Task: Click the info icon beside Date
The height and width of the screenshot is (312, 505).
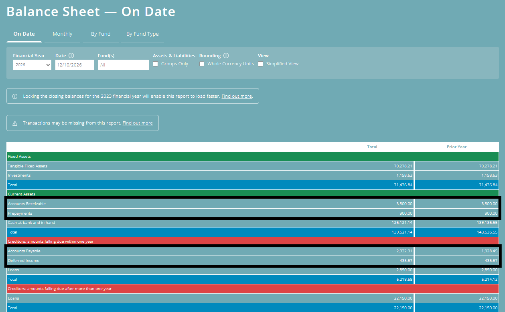Action: tap(71, 56)
